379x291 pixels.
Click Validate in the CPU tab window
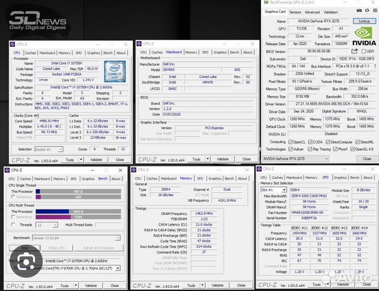[96, 160]
